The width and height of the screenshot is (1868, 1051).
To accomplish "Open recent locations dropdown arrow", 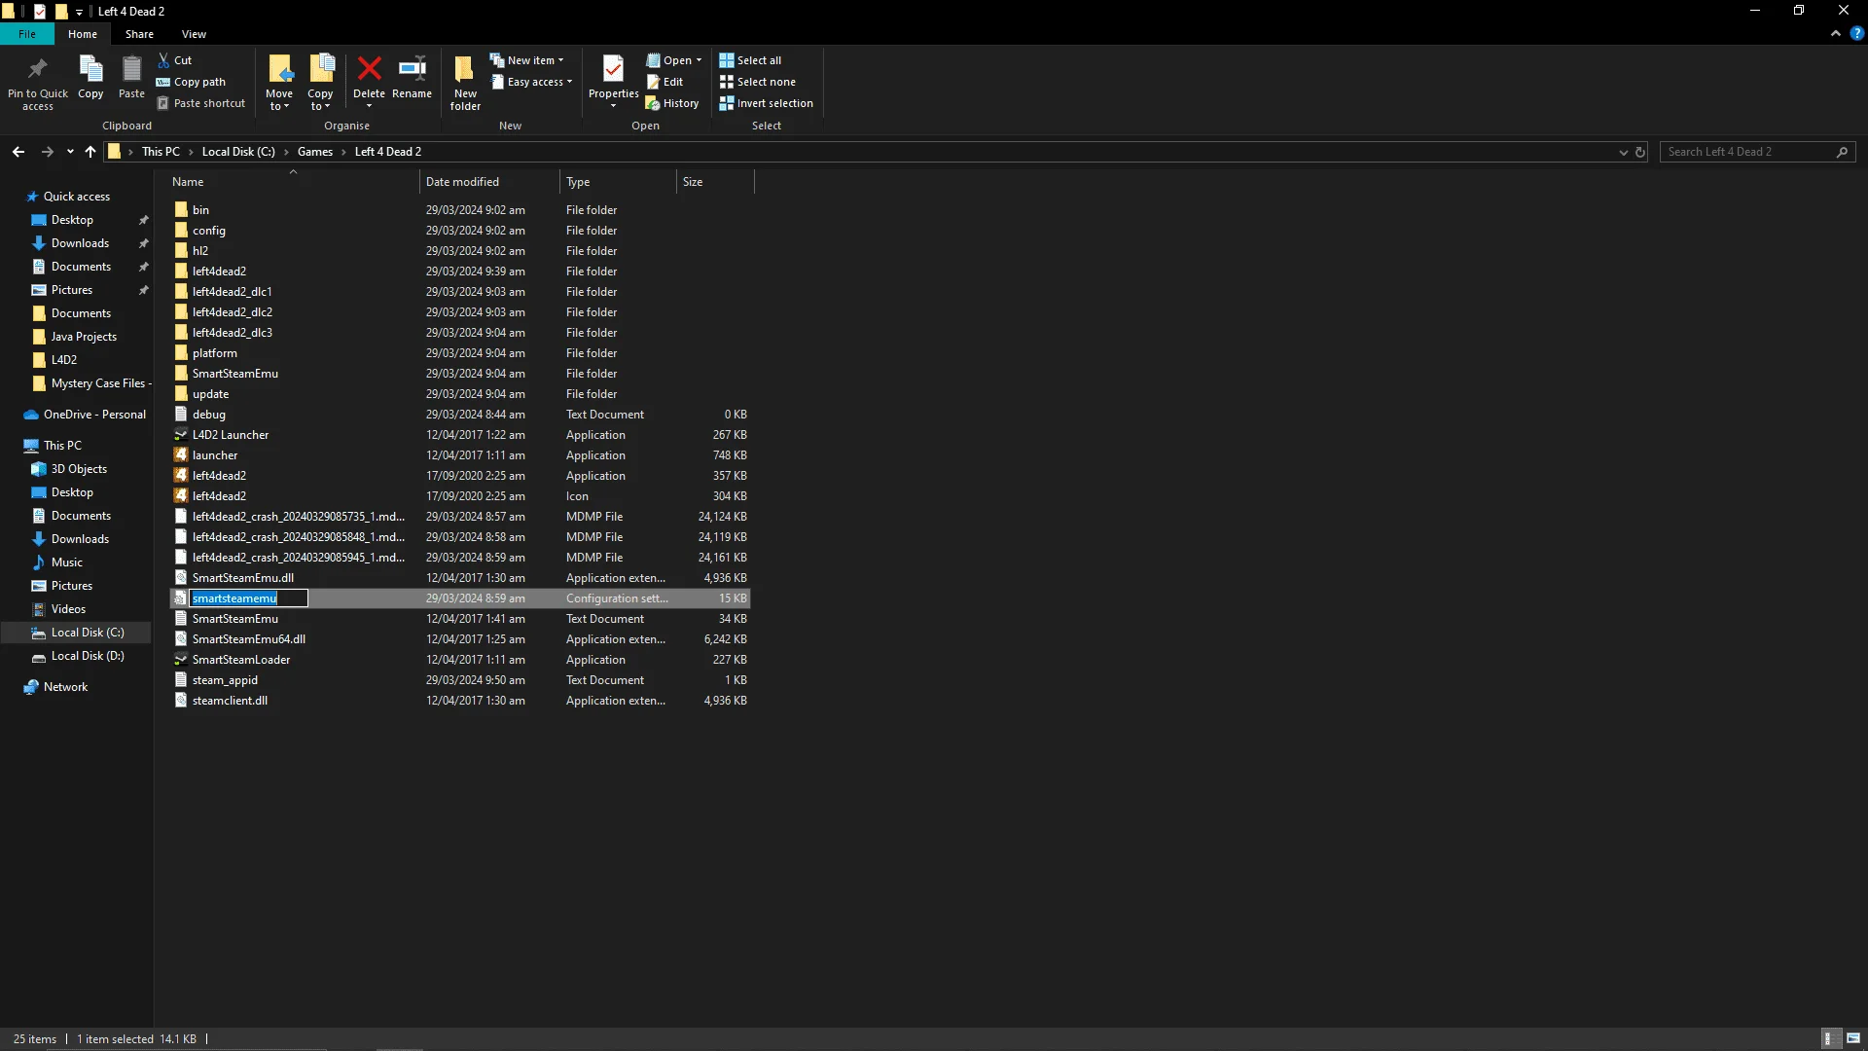I will coord(70,152).
